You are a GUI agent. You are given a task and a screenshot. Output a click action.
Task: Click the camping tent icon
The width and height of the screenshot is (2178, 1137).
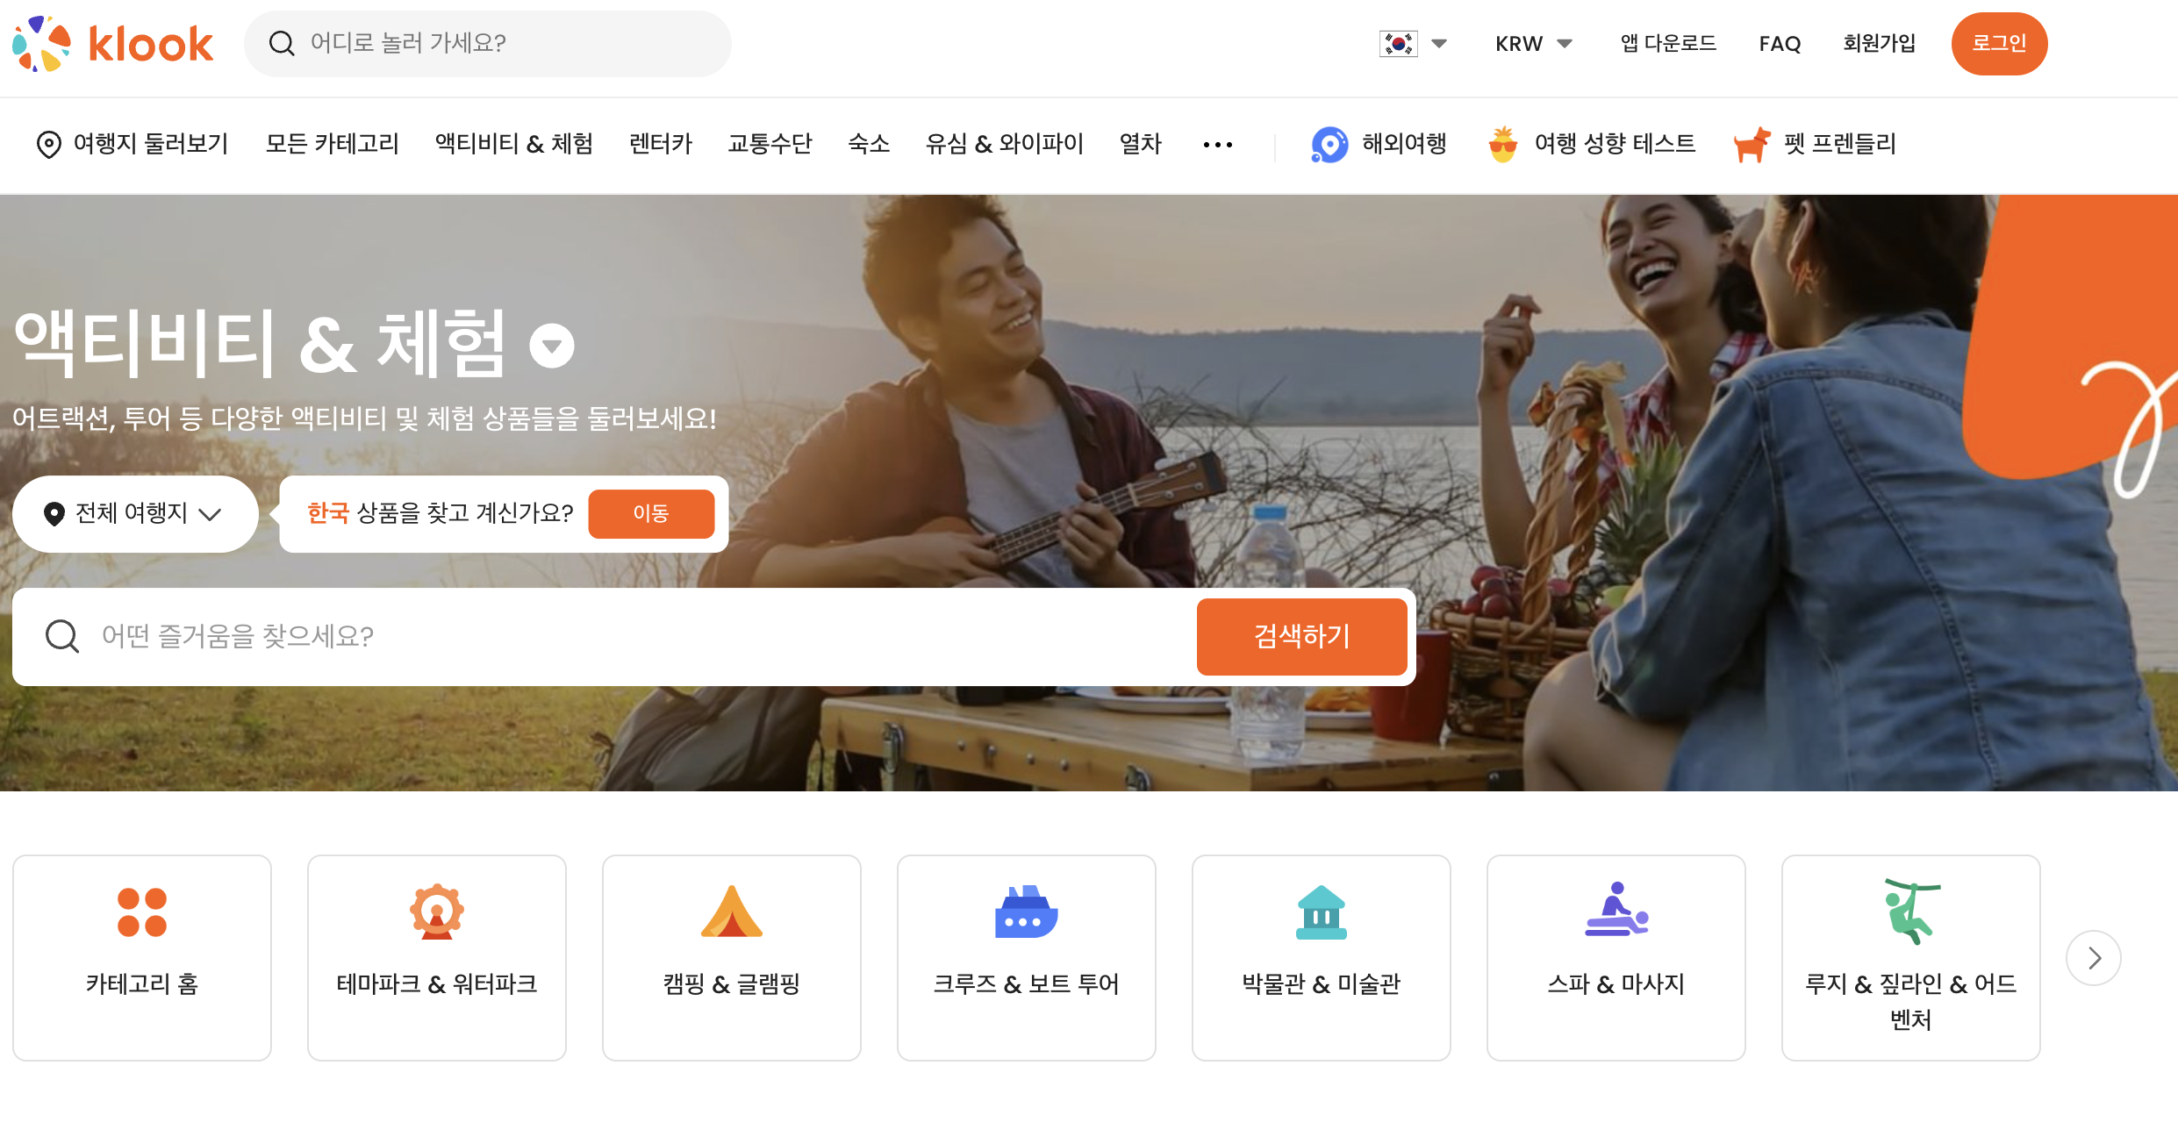coord(731,912)
